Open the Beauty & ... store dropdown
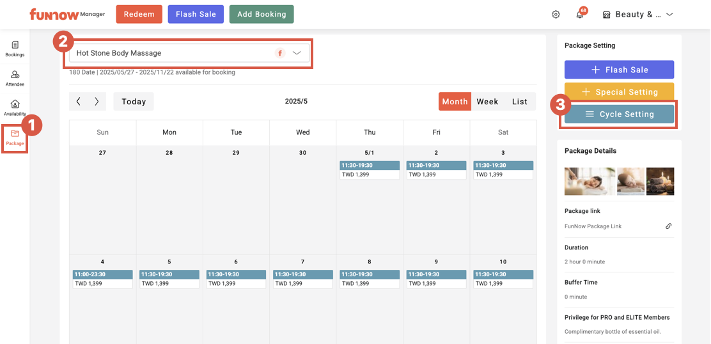Image resolution: width=711 pixels, height=344 pixels. tap(637, 15)
